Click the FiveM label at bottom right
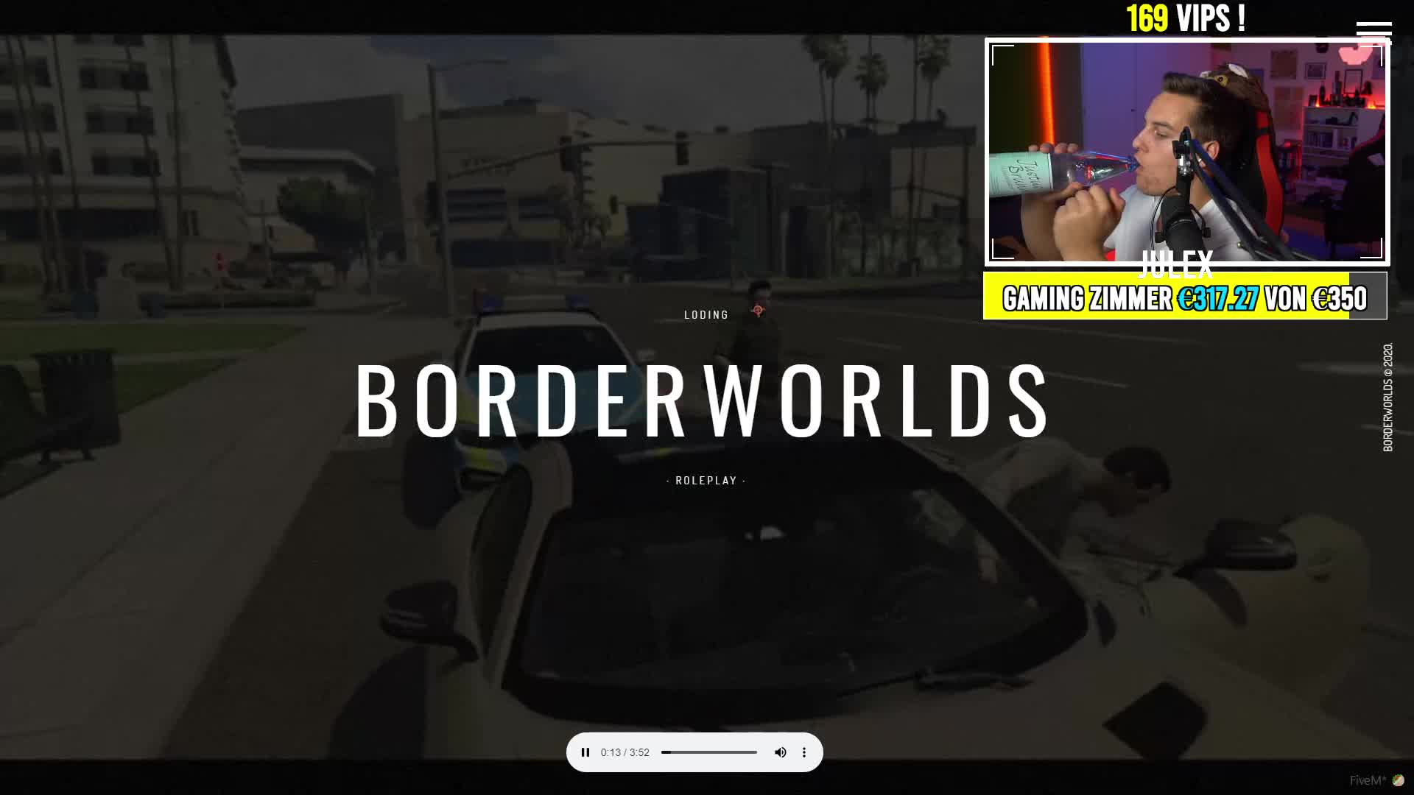Viewport: 1414px width, 795px height. 1368,780
